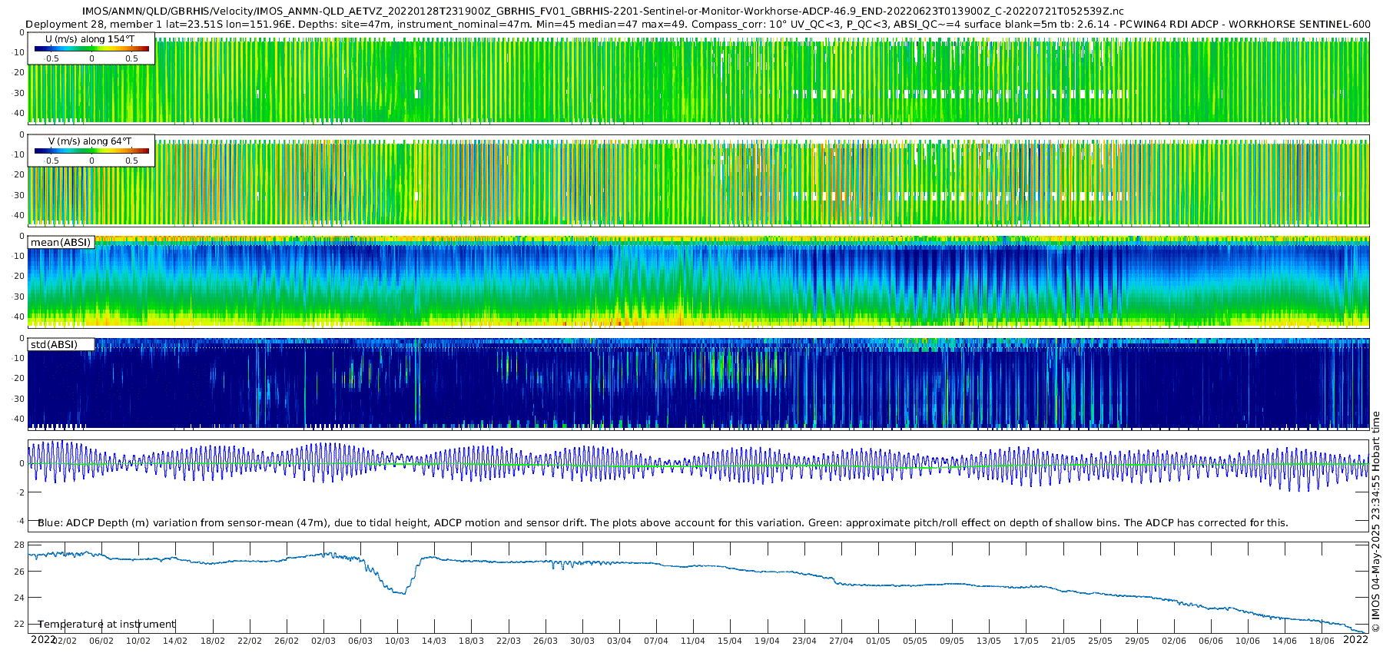The image size is (1383, 653).
Task: Click the 'U (m/s) along 154°T' legend title
Action: (90, 39)
